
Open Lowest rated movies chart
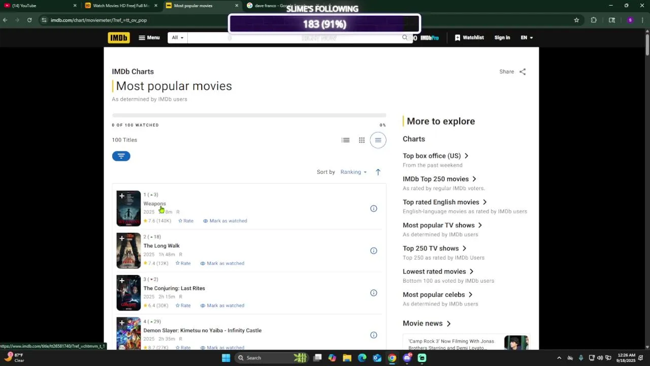click(x=438, y=271)
